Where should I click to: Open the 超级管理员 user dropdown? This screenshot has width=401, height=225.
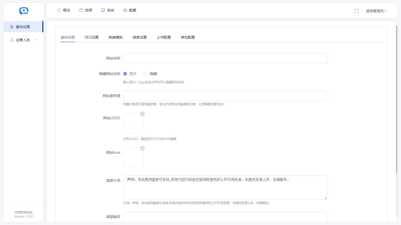coord(376,11)
